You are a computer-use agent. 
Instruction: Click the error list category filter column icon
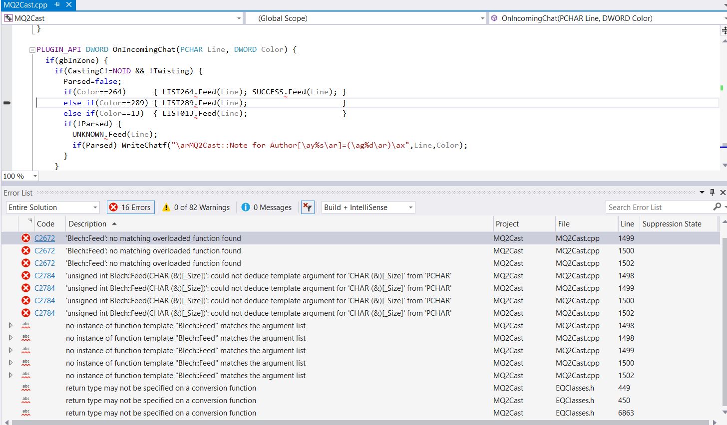coord(30,220)
